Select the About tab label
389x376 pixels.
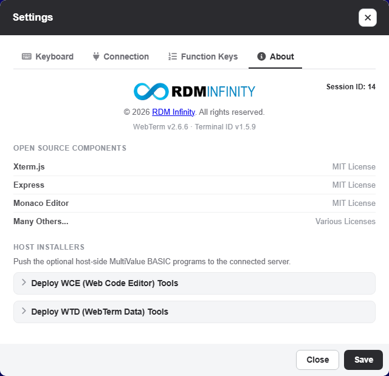pos(281,56)
